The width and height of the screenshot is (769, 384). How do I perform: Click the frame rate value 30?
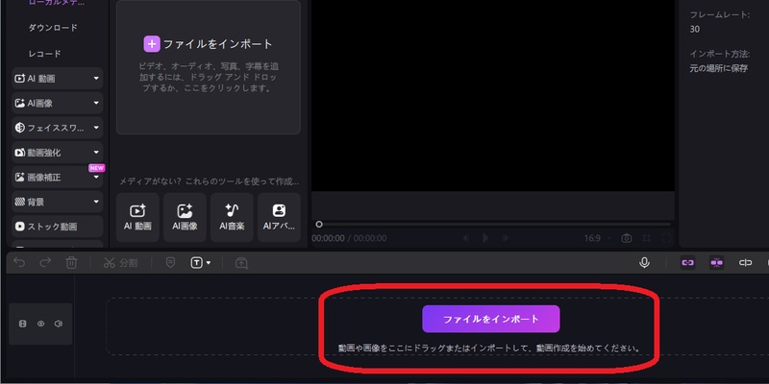click(x=694, y=30)
